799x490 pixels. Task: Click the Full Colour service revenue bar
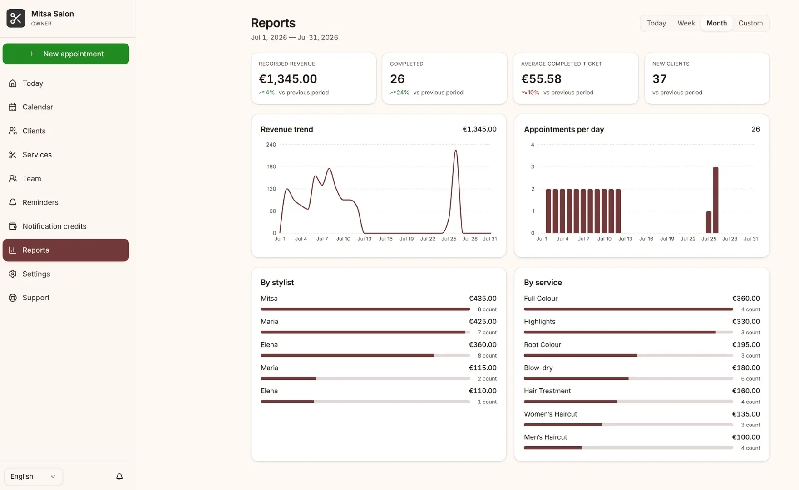pos(628,309)
